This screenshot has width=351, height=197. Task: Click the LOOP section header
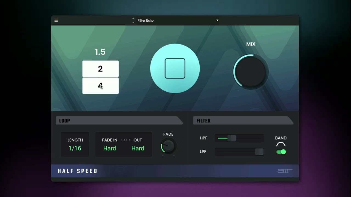click(119, 121)
